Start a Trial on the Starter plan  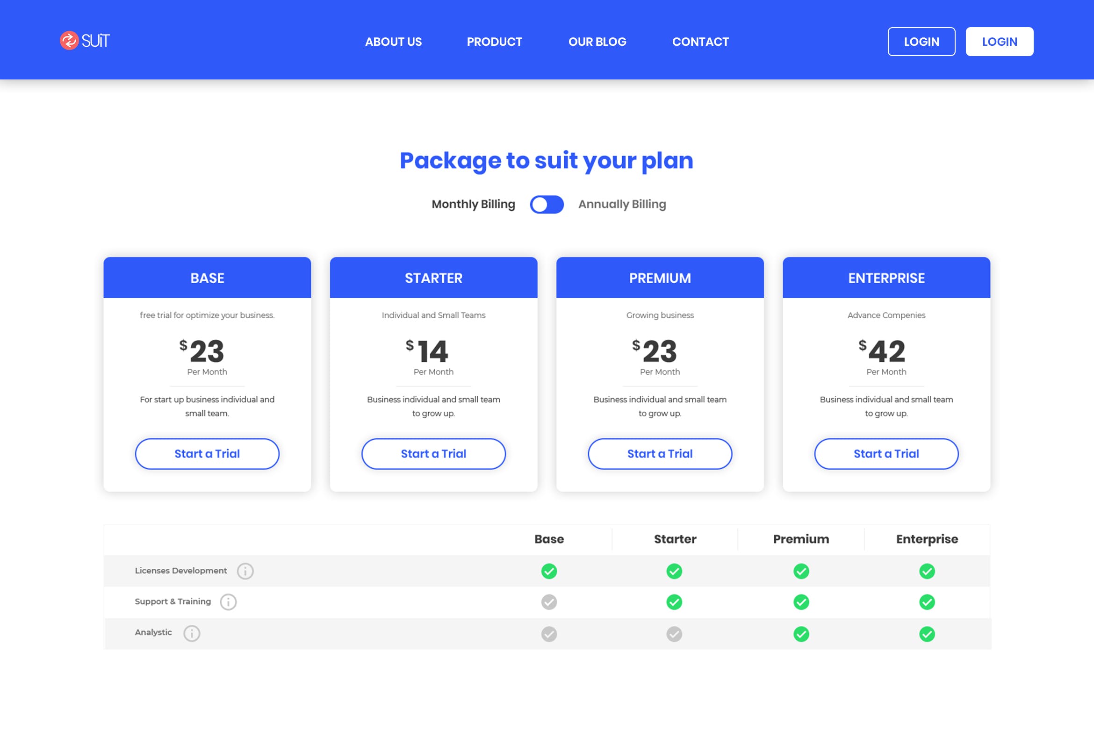click(433, 454)
